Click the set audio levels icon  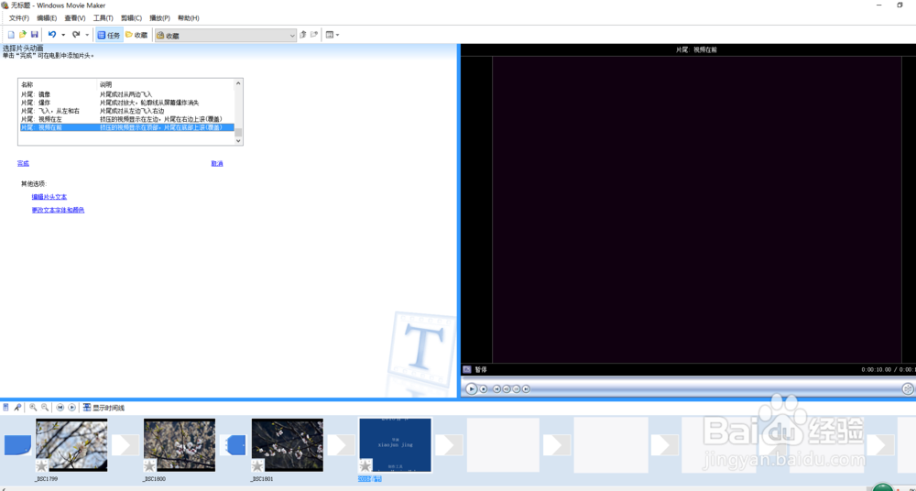5,408
